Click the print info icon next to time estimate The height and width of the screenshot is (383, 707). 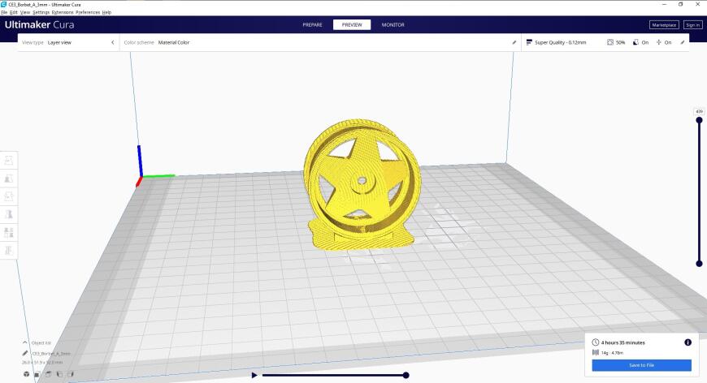pyautogui.click(x=688, y=342)
